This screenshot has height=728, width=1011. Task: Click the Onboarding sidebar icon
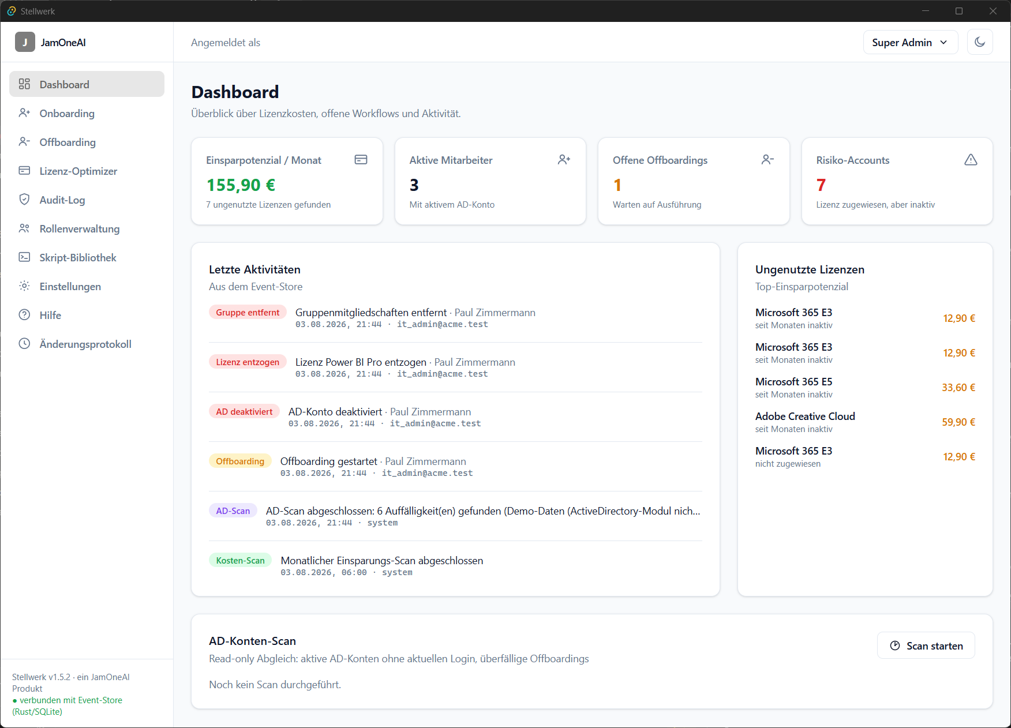tap(24, 113)
